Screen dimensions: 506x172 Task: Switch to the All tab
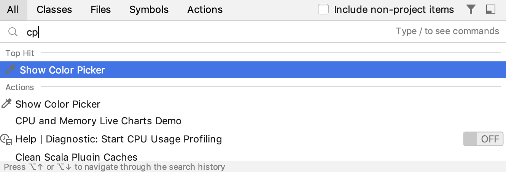(13, 10)
